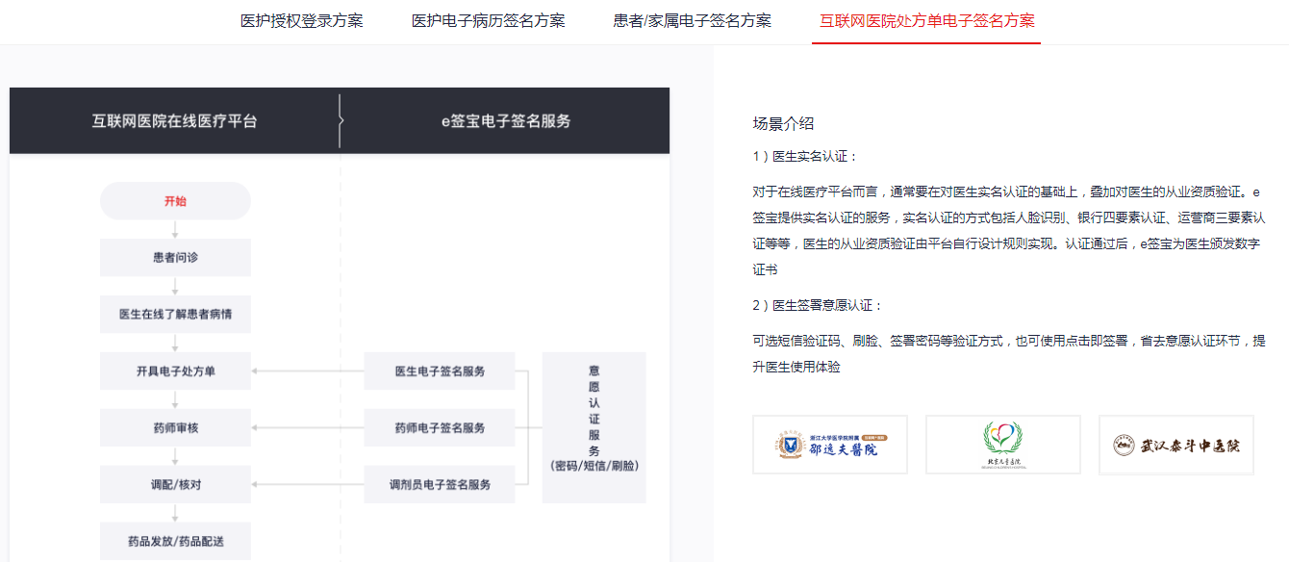Click the 调剂员电子签名服务 box

click(x=440, y=485)
